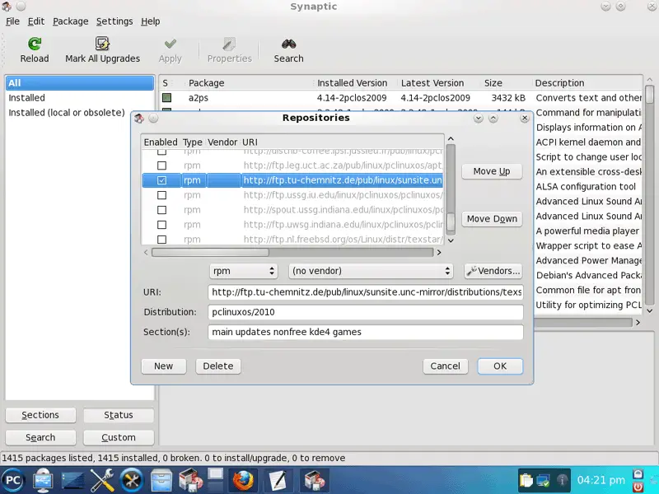The image size is (659, 494).
Task: Click the Custom filter button
Action: (x=119, y=438)
